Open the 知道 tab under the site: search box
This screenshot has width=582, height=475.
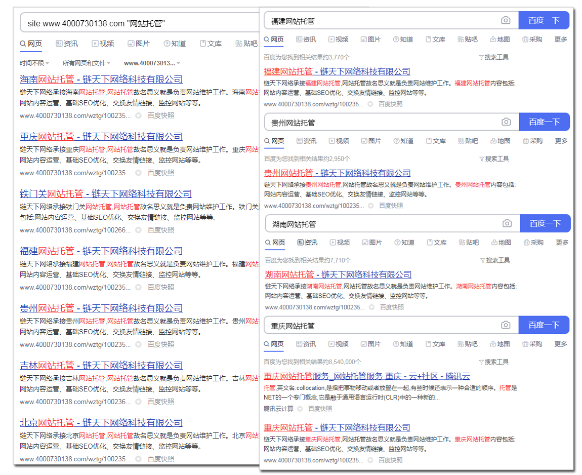click(x=175, y=44)
